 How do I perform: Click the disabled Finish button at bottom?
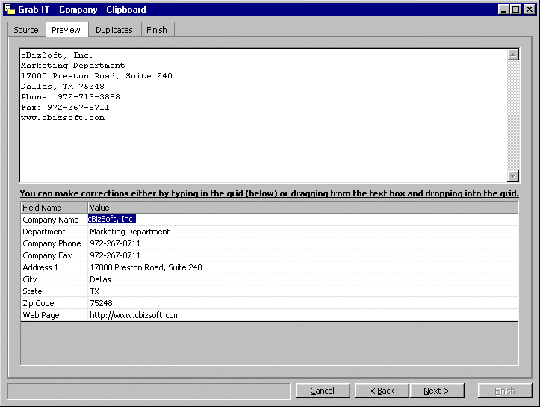click(505, 391)
